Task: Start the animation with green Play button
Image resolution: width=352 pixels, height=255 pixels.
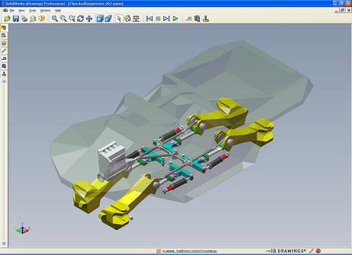Action: [175, 18]
